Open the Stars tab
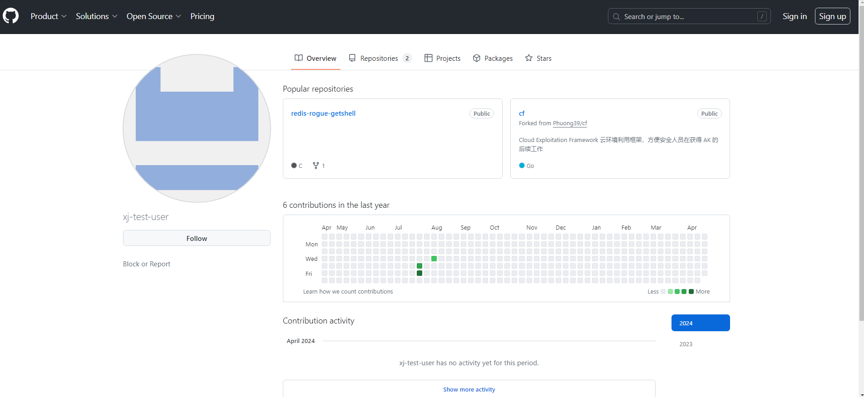 pyautogui.click(x=538, y=58)
